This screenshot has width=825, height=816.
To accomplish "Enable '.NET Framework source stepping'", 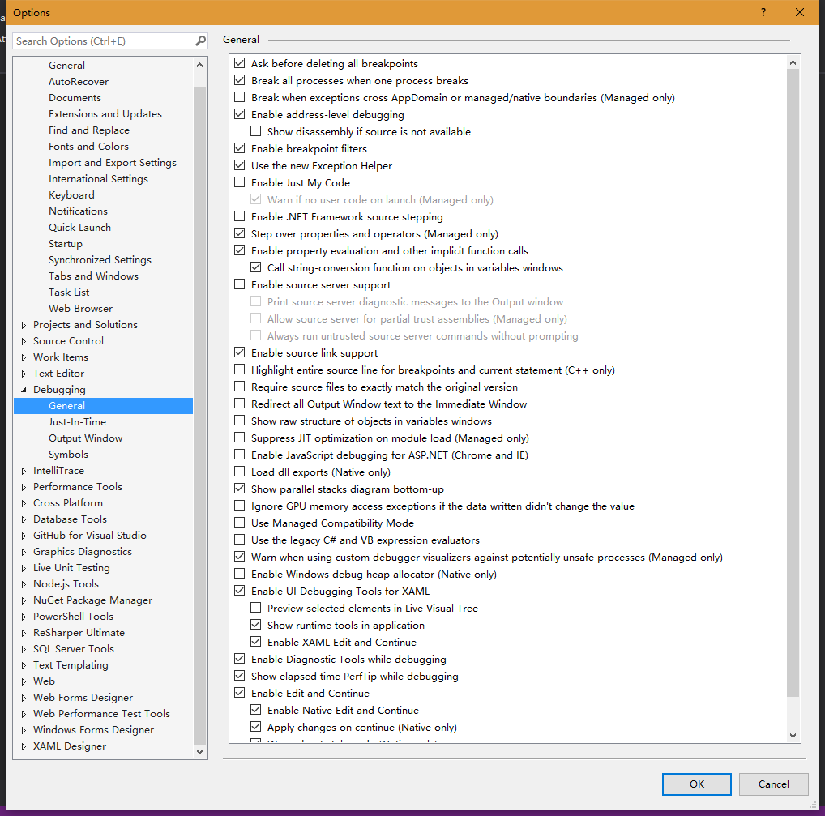I will 240,216.
